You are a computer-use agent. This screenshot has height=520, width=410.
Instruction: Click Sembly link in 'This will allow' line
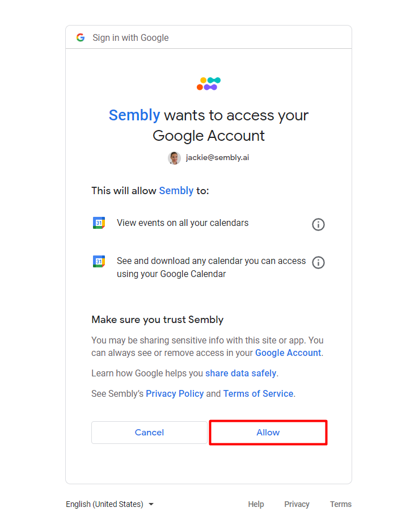[x=176, y=191]
